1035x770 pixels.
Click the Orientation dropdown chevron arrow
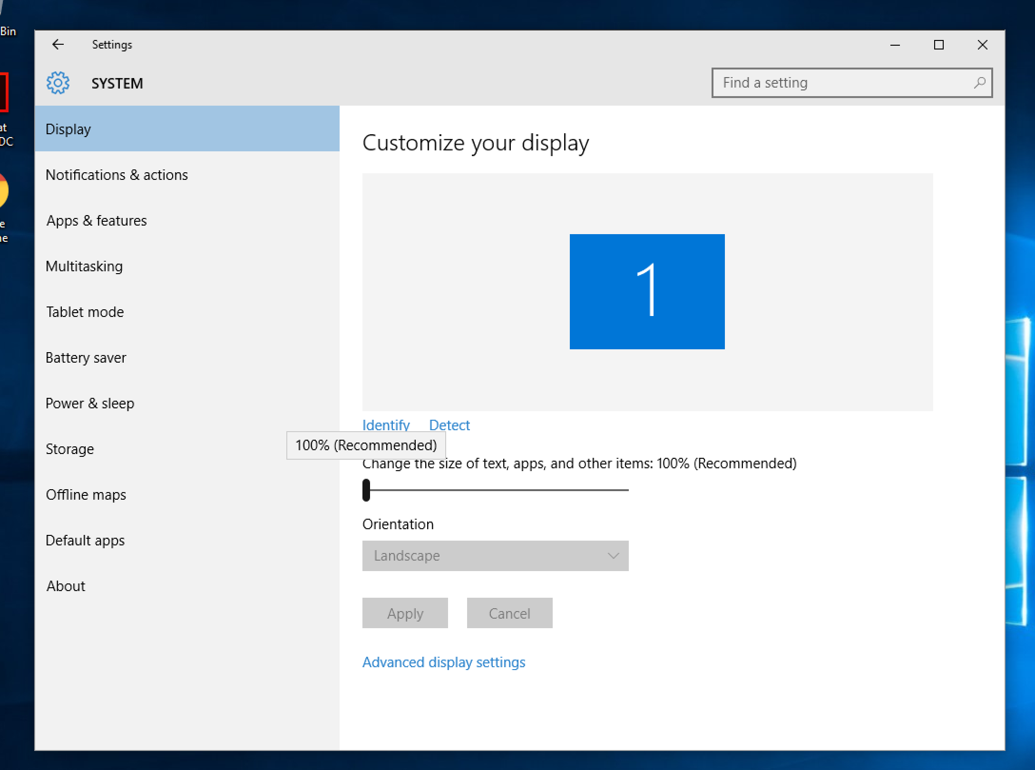pos(613,556)
